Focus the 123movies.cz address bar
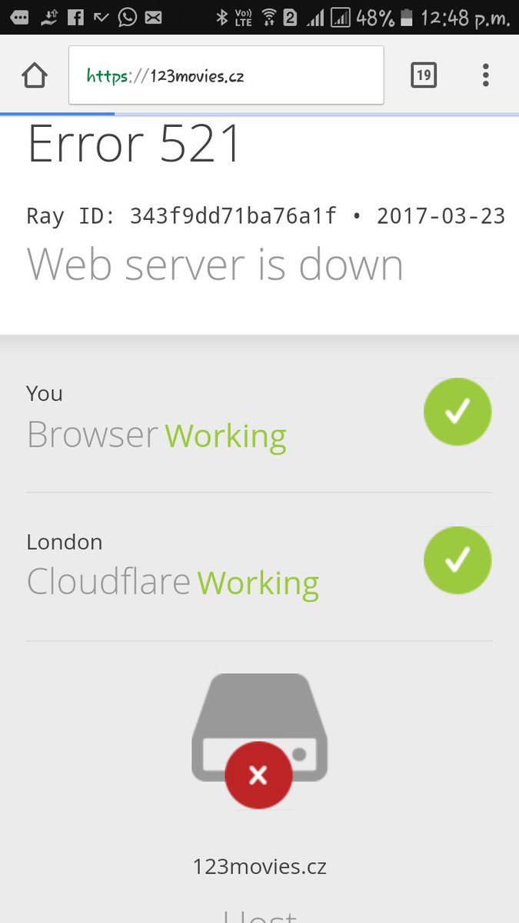Viewport: 519px width, 923px height. point(226,75)
